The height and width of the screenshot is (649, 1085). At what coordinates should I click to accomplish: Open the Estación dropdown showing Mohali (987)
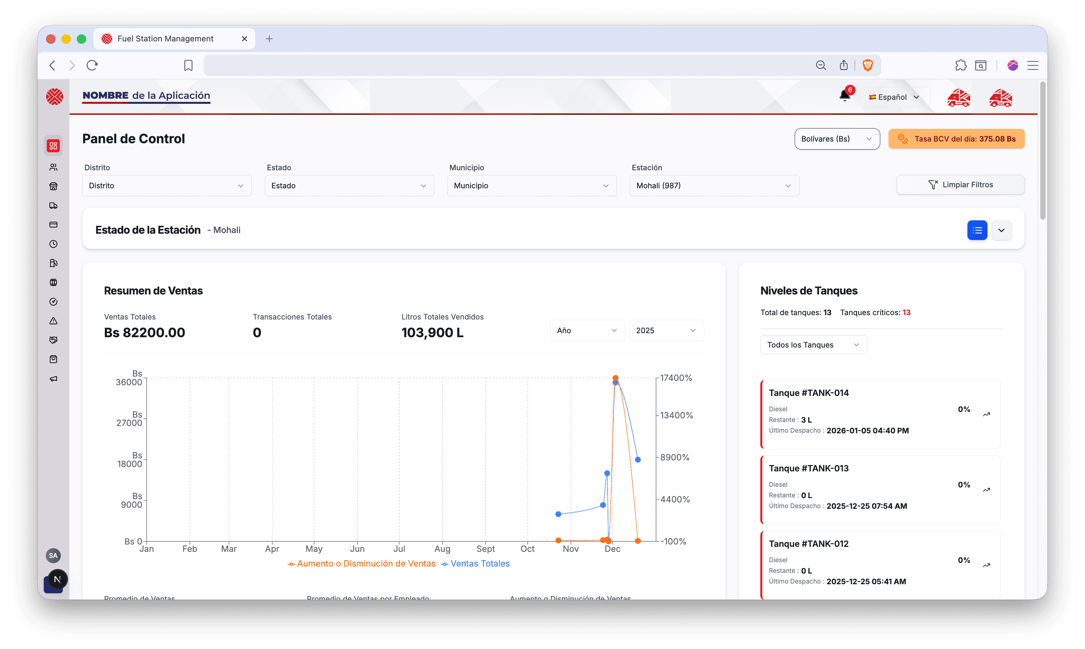pos(714,185)
